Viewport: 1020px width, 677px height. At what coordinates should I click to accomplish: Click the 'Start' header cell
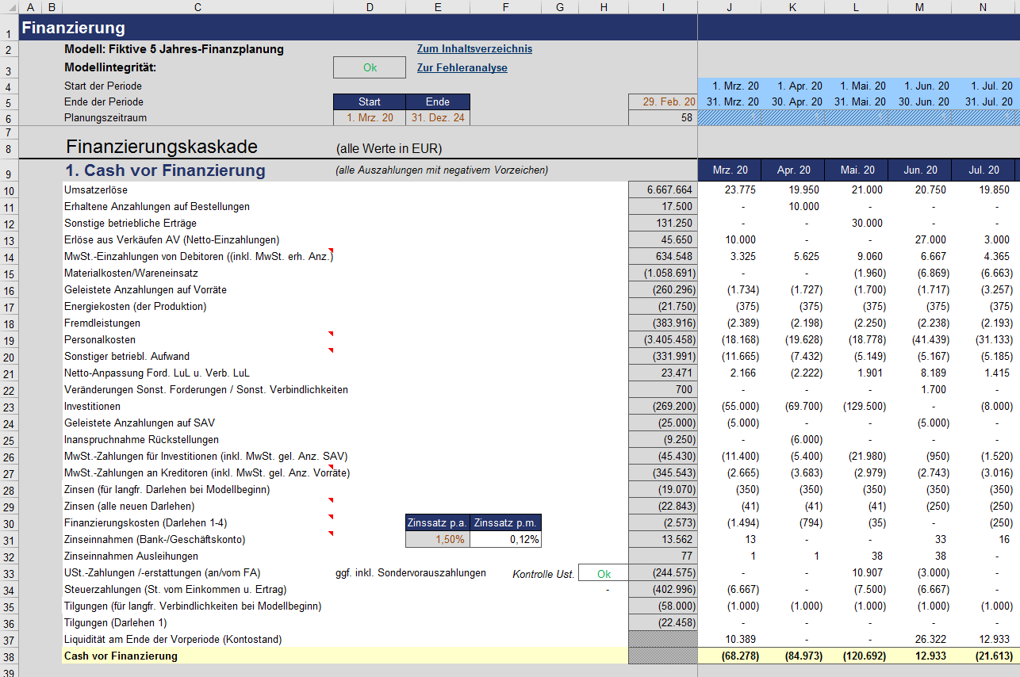(x=370, y=101)
